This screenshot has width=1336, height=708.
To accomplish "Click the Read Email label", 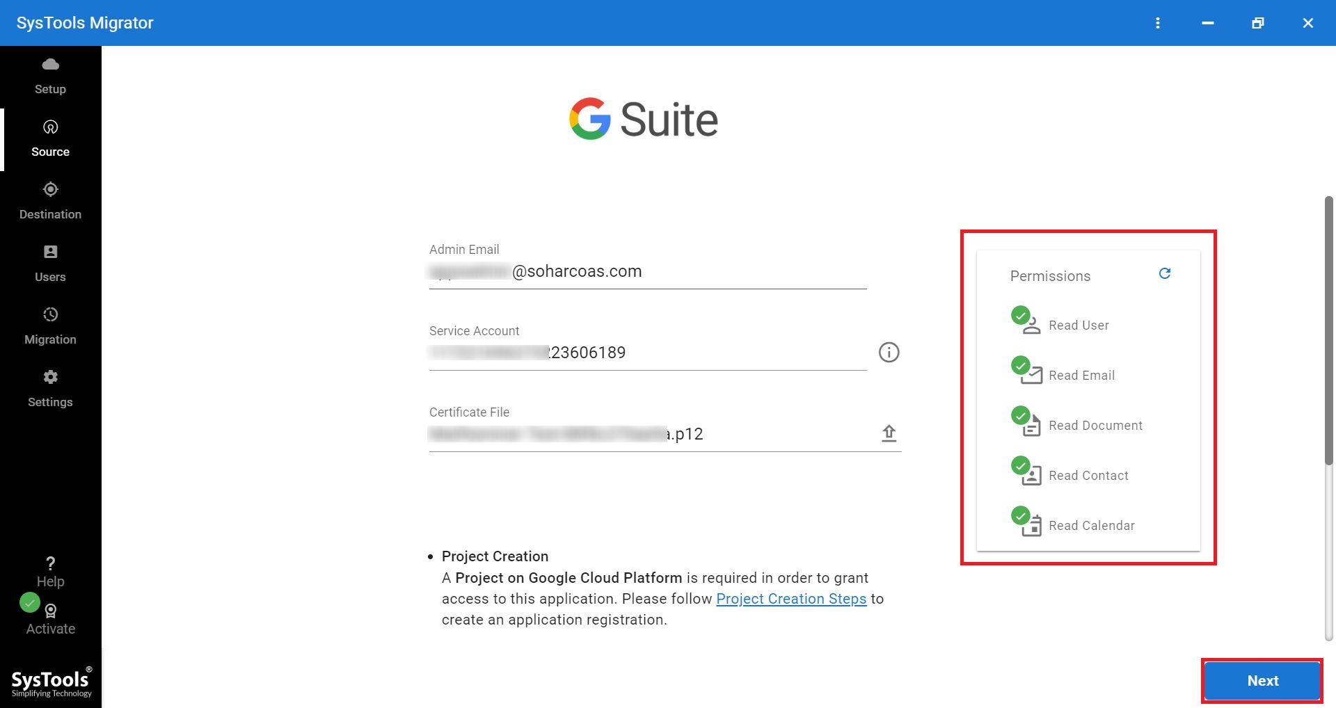I will 1081,376.
